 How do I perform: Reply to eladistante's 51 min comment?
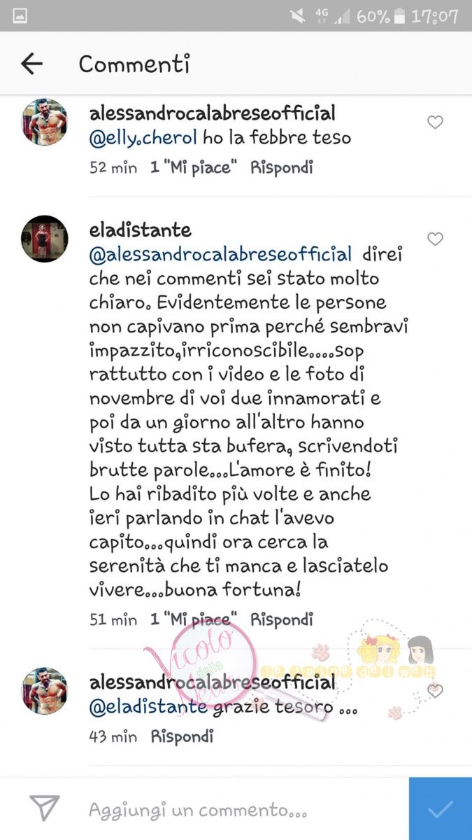pos(282,619)
